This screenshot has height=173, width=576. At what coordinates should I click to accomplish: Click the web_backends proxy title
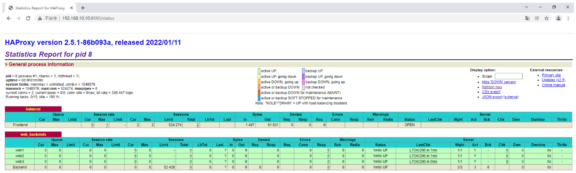coord(33,135)
